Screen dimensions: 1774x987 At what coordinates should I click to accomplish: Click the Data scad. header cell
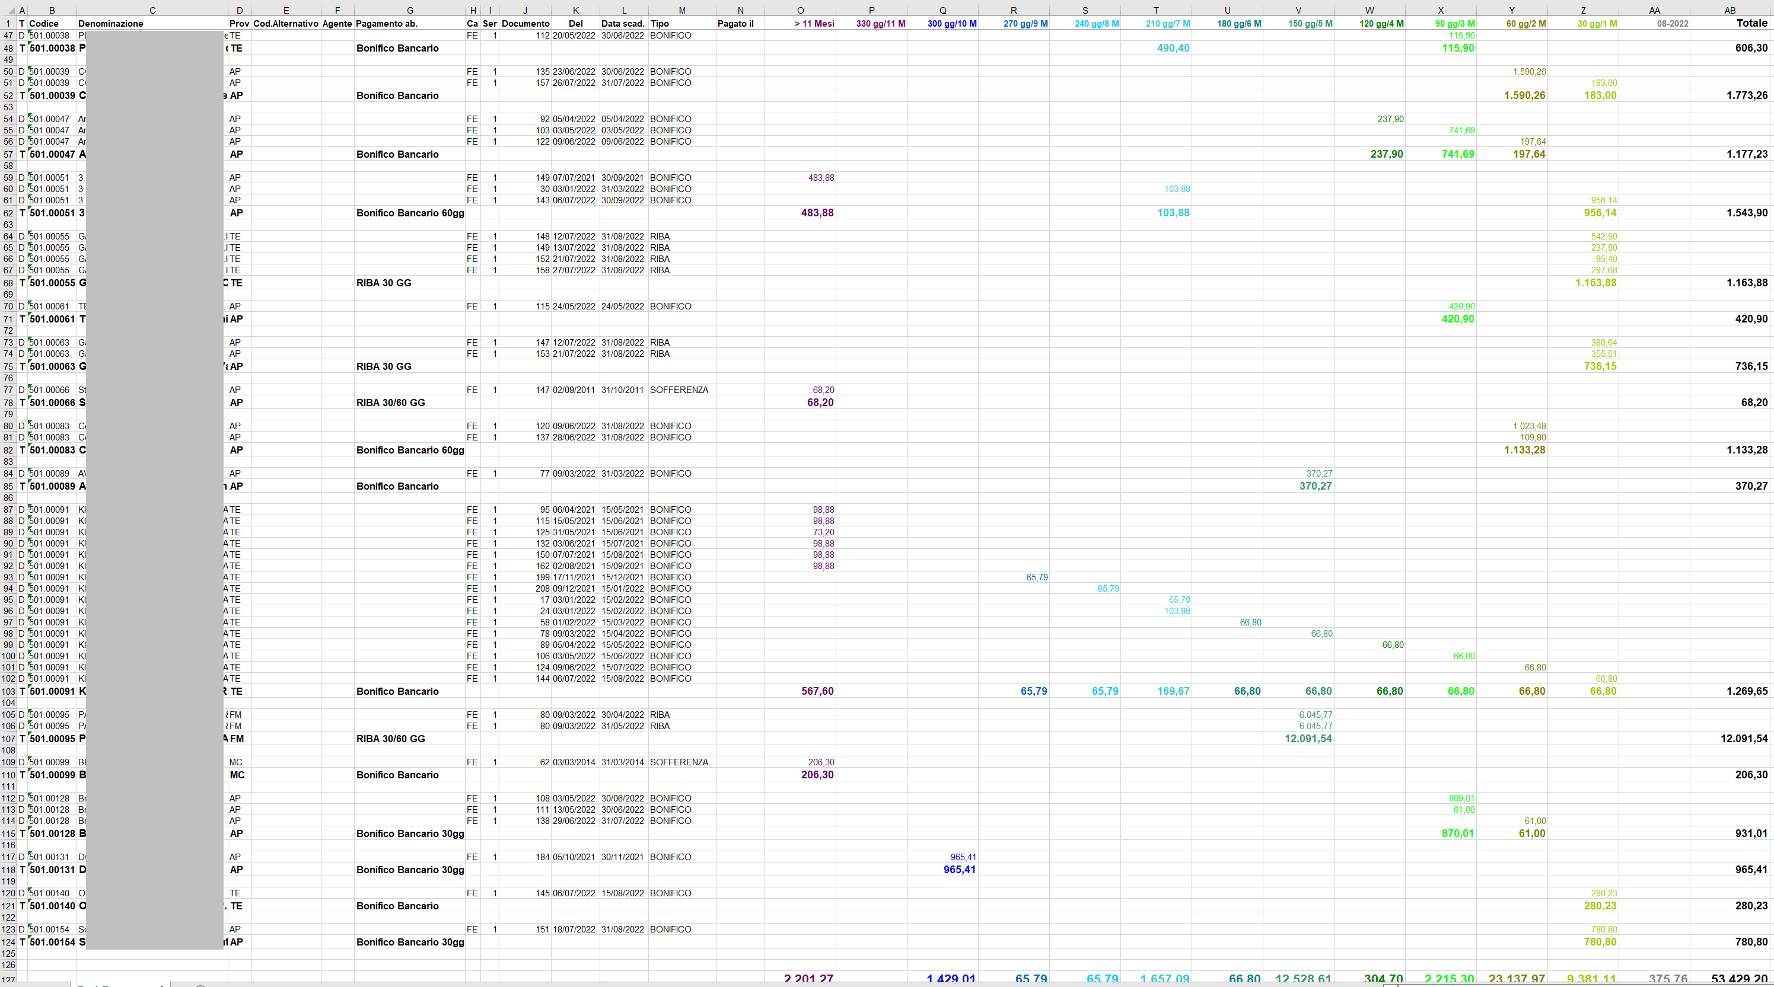[623, 23]
